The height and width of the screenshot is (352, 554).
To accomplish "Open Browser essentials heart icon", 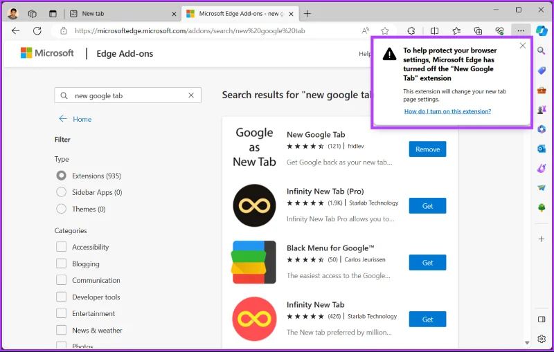I will click(x=499, y=30).
